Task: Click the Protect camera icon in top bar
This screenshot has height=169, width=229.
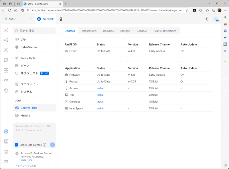Action: [61, 19]
